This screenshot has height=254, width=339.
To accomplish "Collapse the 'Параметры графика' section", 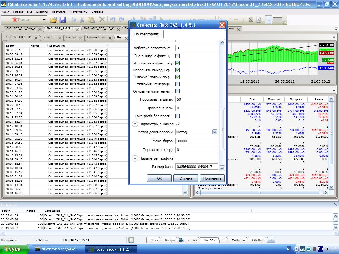I will [135, 159].
